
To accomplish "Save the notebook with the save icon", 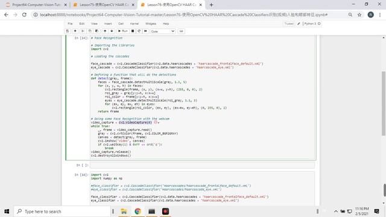I will click(x=67, y=31).
